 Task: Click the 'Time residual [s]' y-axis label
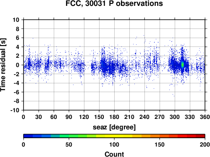coord(3,65)
